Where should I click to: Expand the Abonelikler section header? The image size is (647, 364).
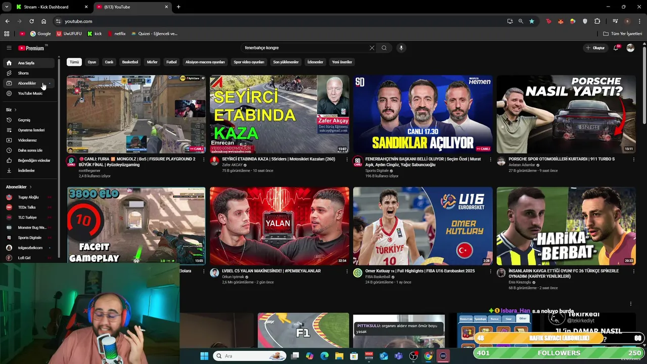tap(19, 187)
